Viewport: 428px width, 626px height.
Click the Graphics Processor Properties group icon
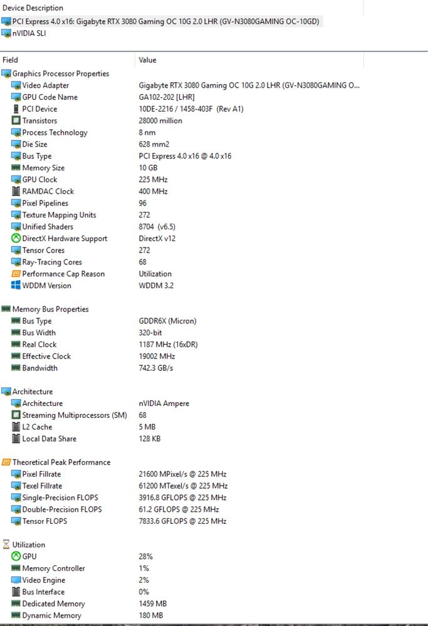(6, 73)
